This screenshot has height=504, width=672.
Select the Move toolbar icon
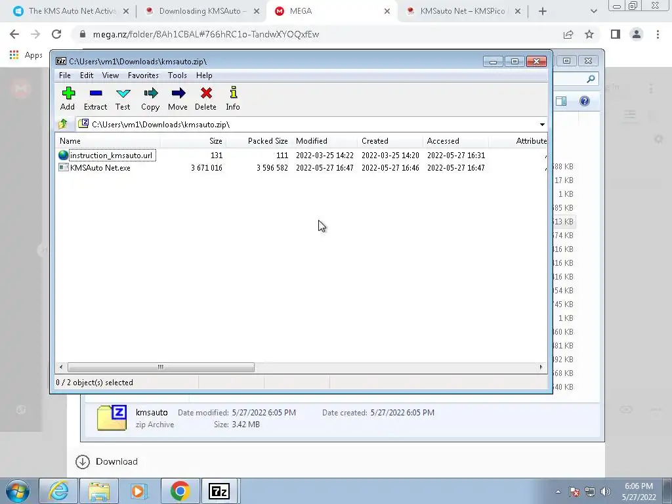(x=178, y=98)
